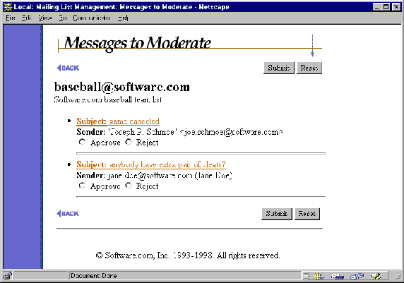Select Reject for the game canceled message
This screenshot has height=283, width=404.
[129, 142]
